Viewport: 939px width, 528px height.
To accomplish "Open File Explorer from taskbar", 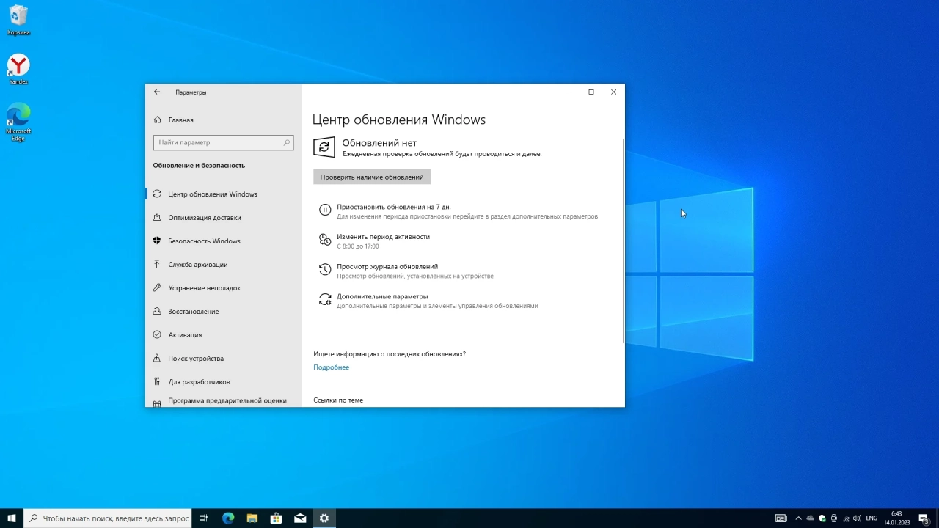I will 252,518.
